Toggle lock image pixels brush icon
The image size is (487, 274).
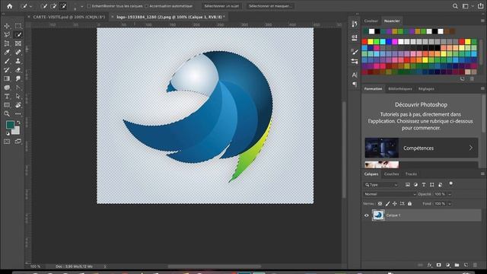pos(387,204)
